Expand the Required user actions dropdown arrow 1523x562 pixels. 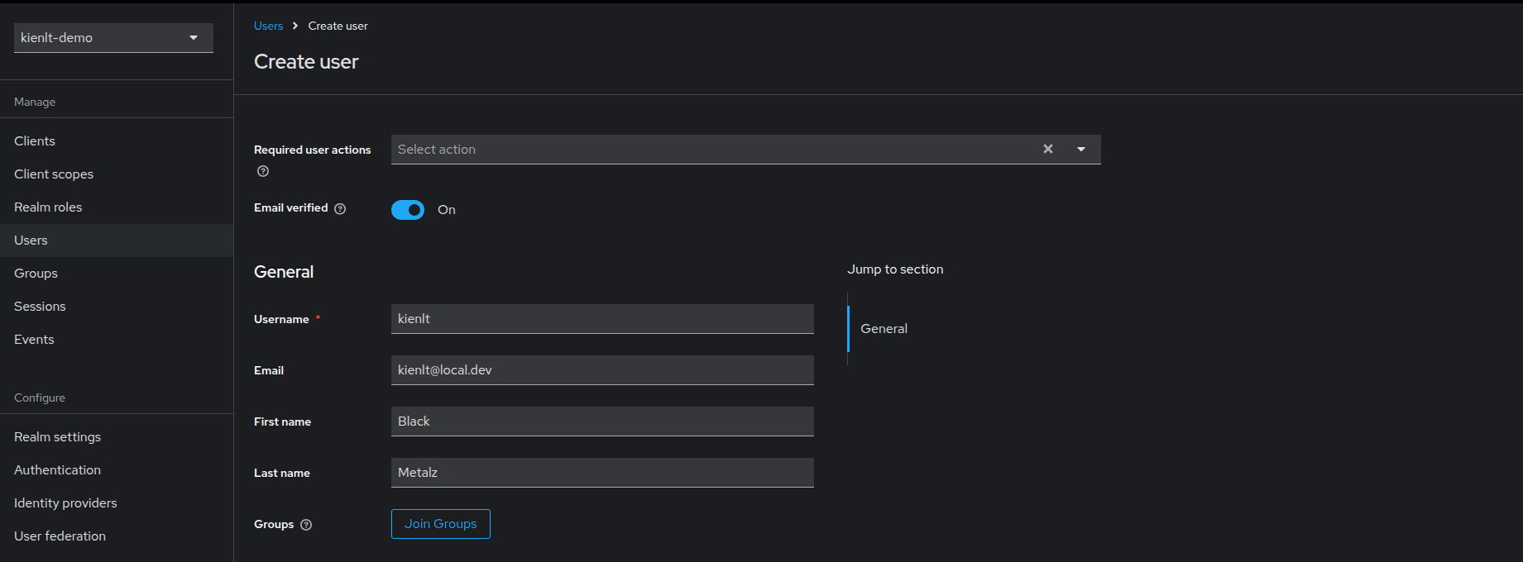click(x=1081, y=149)
